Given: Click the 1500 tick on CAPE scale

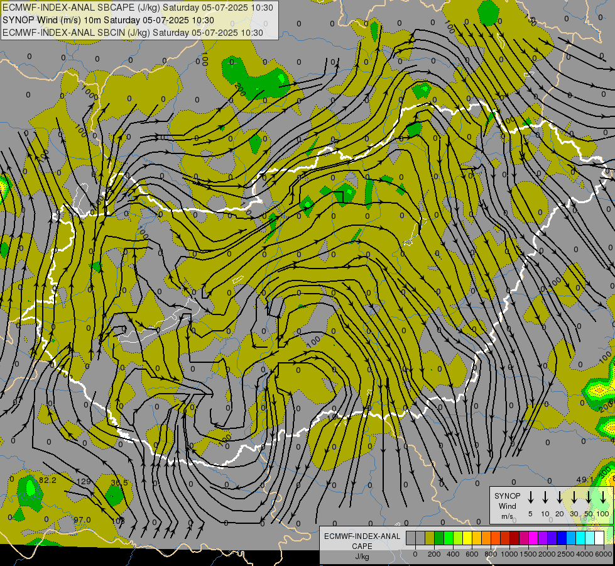Looking at the screenshot, I should pos(528,554).
